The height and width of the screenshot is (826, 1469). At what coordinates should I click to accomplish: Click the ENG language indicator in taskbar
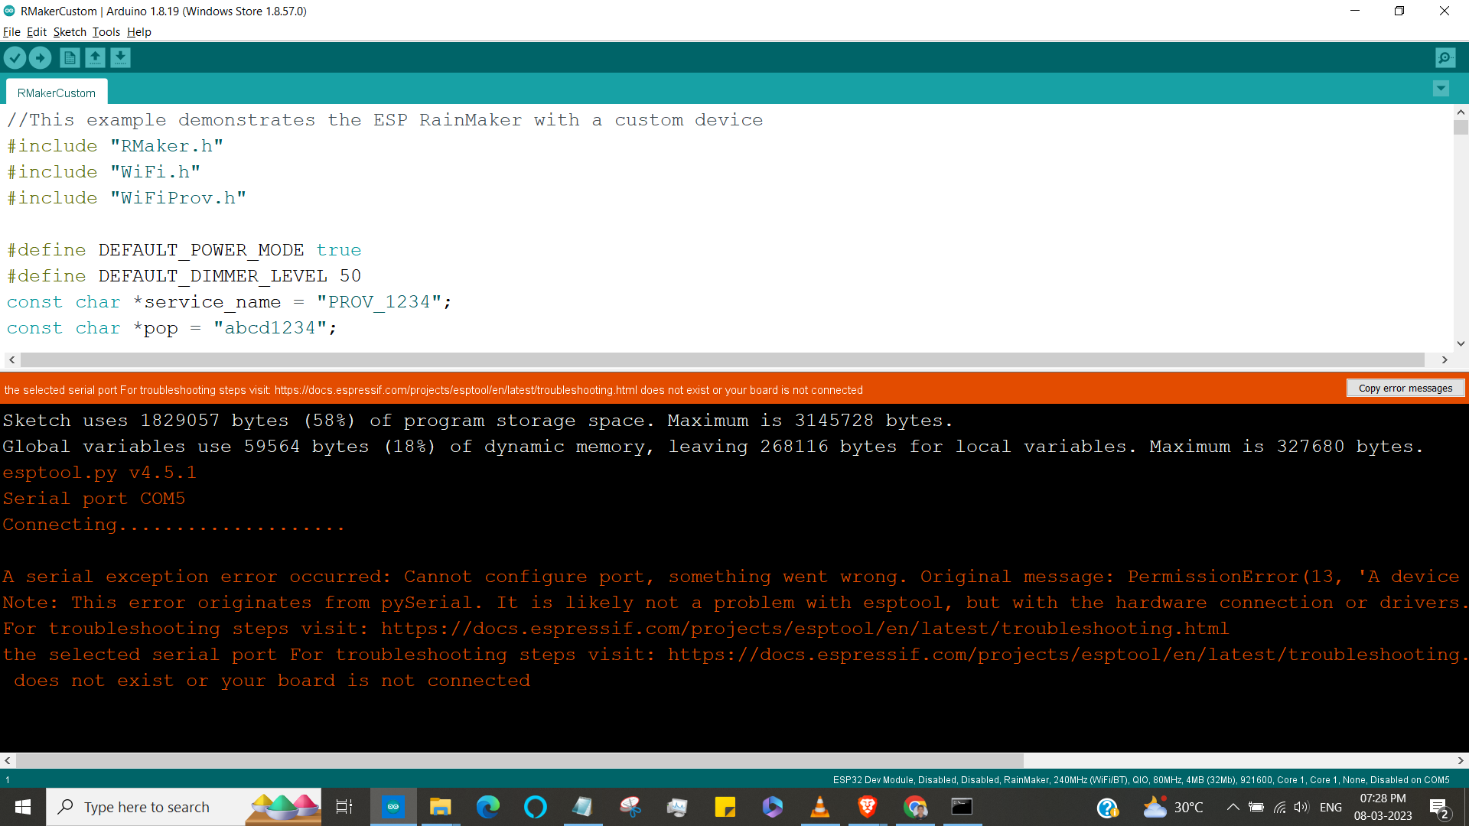(x=1333, y=806)
